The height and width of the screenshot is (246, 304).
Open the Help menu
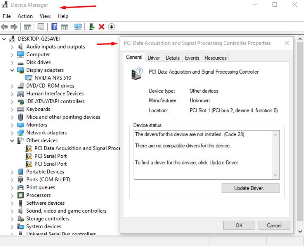pyautogui.click(x=63, y=16)
